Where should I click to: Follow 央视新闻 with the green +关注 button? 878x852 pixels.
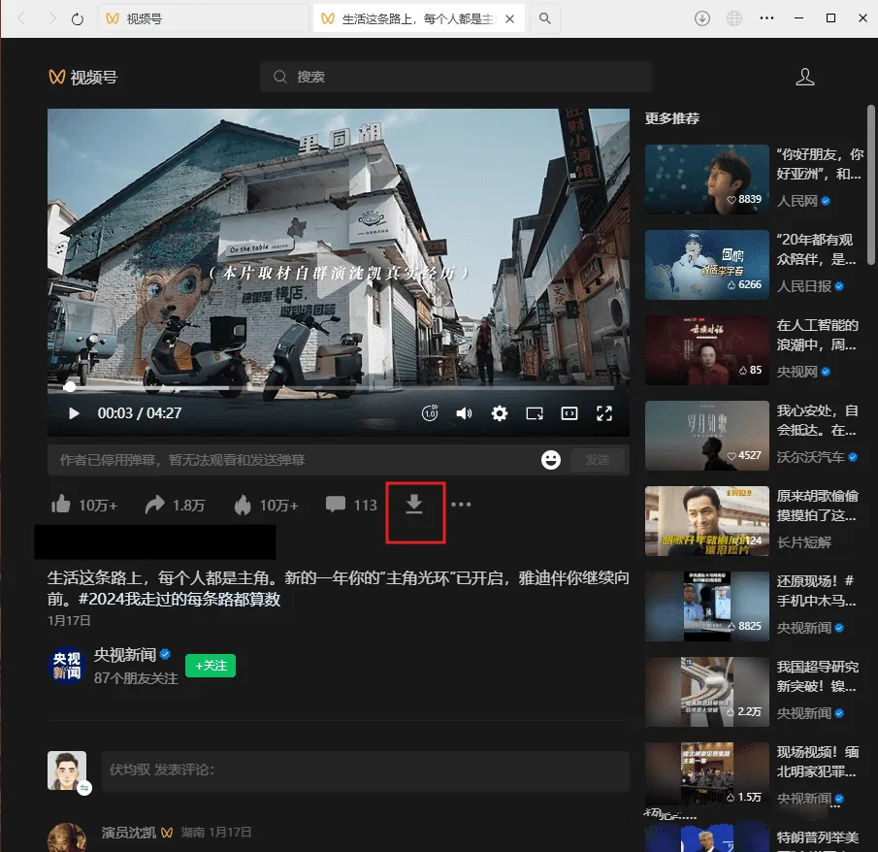point(211,666)
